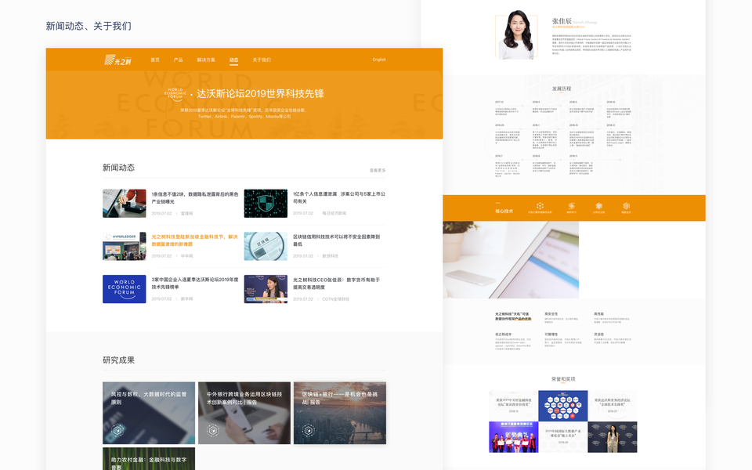Open the 解决方案 nav menu item
Screen dimensions: 752x470
[x=206, y=60]
